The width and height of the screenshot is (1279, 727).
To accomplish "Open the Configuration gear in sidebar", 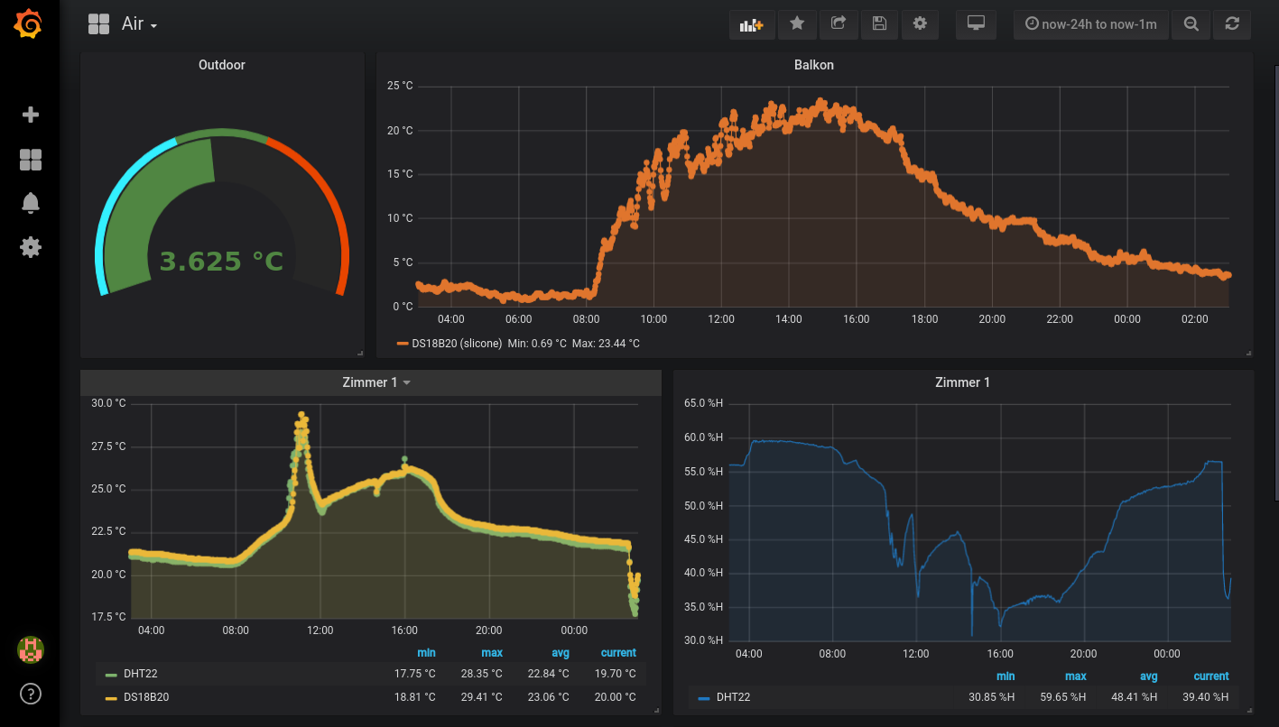I will point(31,246).
